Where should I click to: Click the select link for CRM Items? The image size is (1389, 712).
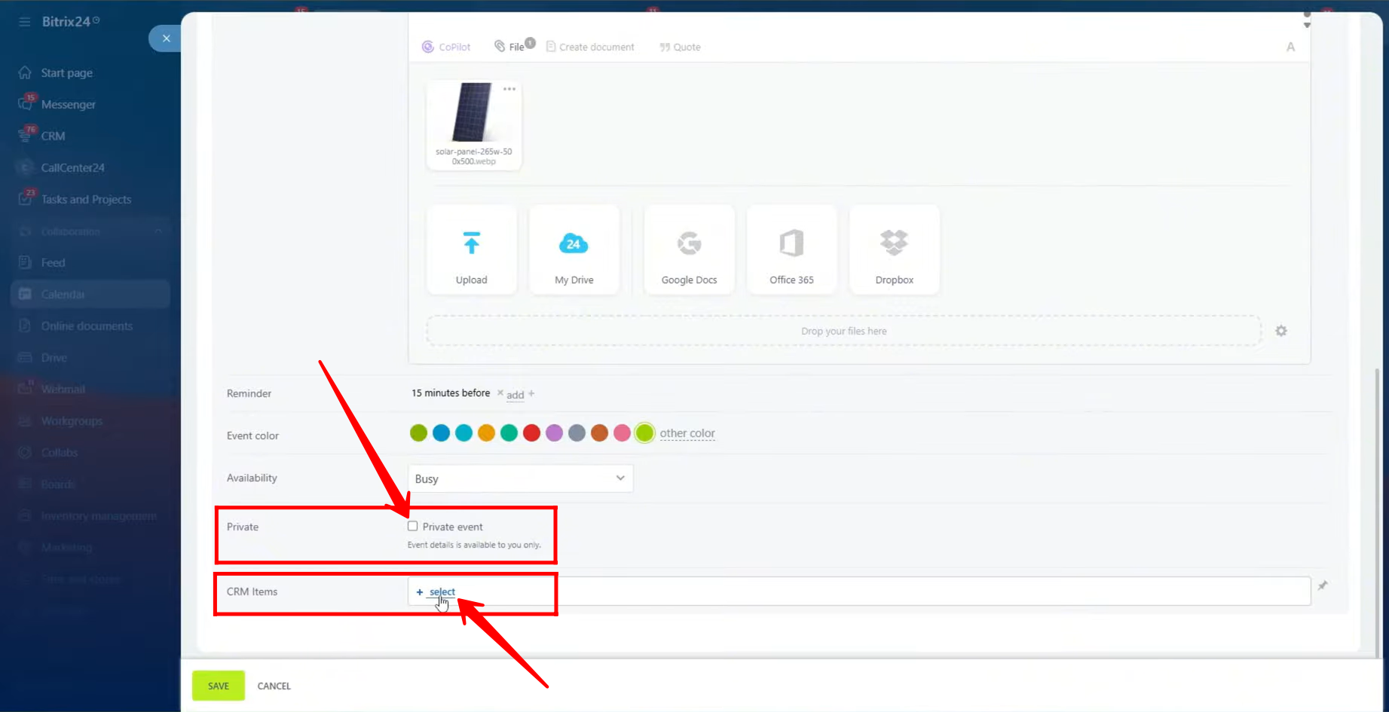[x=442, y=591]
